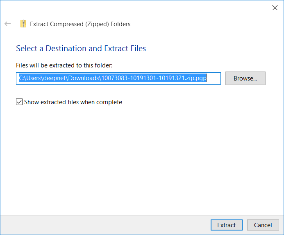Close the Extract Compressed Folders dialog
Viewport: 284px width, 235px height.
[x=275, y=7]
